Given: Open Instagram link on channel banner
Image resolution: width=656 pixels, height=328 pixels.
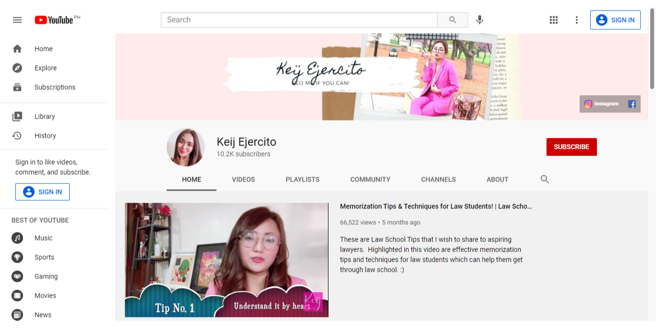Looking at the screenshot, I should [602, 104].
